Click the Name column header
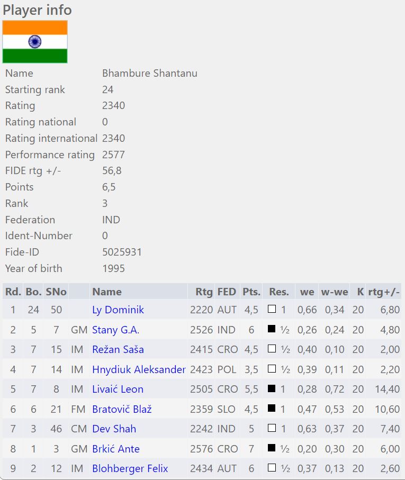The width and height of the screenshot is (405, 480). coord(106,292)
